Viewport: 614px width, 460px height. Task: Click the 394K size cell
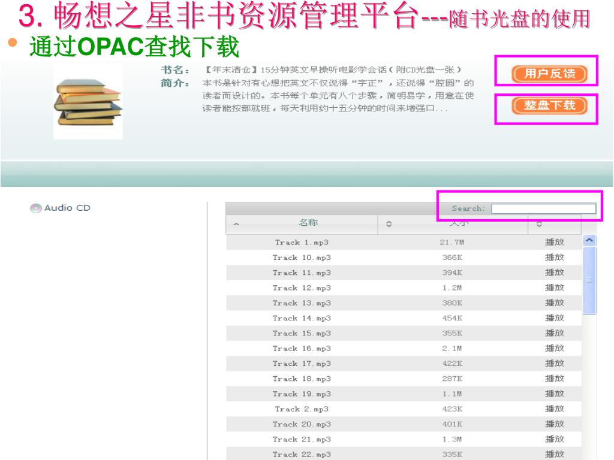coord(452,273)
